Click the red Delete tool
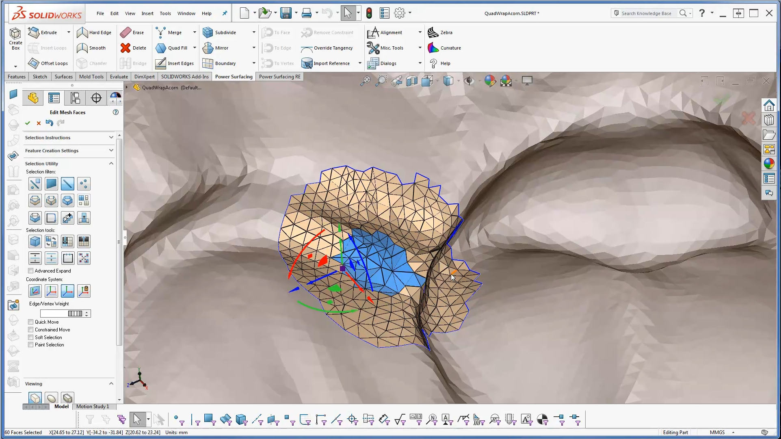781x439 pixels. pos(133,48)
